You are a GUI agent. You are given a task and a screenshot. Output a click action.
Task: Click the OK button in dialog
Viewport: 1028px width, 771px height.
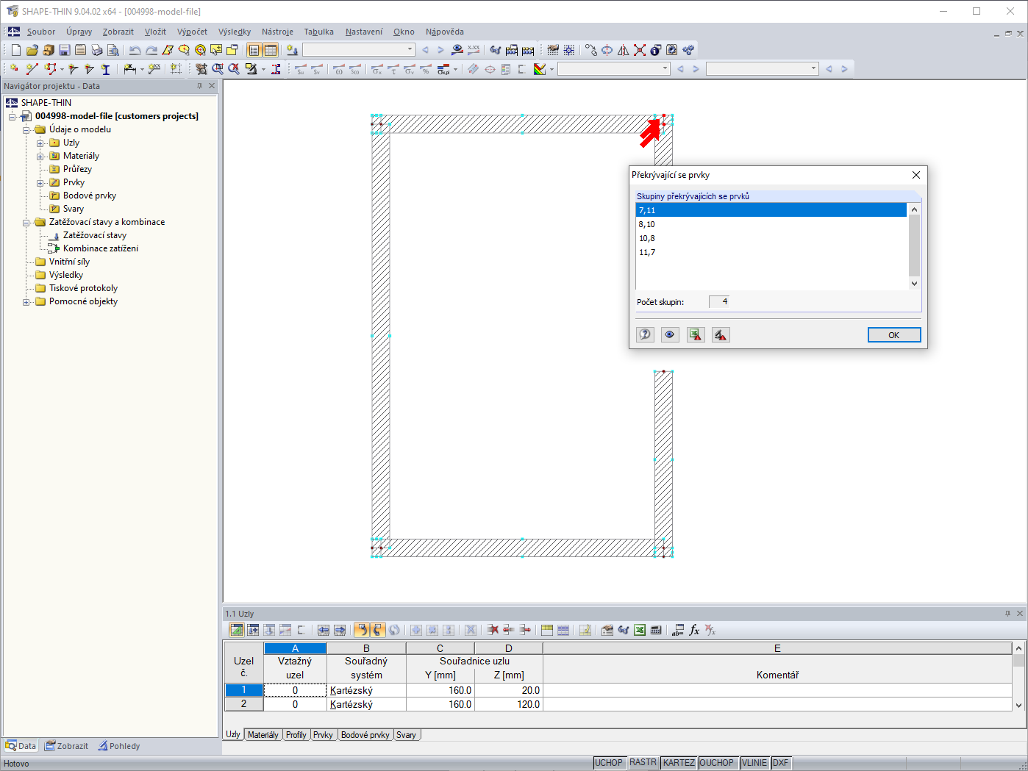click(x=893, y=335)
